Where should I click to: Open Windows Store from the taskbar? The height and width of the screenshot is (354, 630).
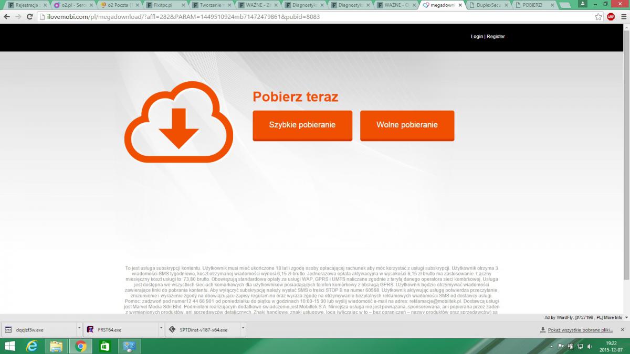coord(104,346)
